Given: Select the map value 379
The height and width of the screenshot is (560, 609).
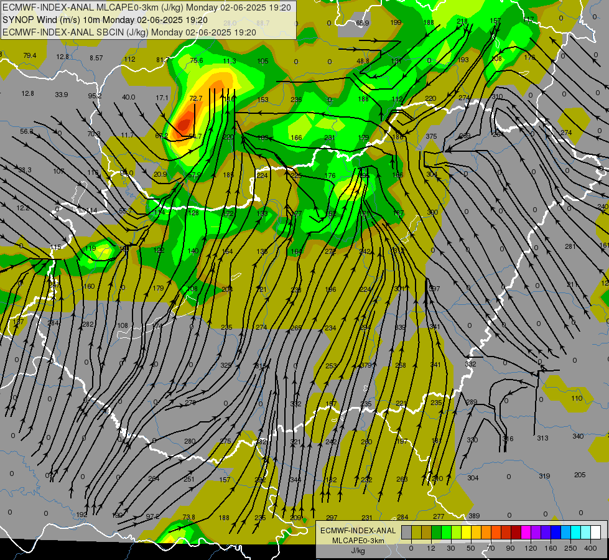Looking at the screenshot, I should tap(366, 365).
